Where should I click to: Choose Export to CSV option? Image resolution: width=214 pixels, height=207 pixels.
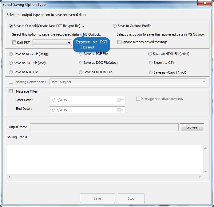[x=151, y=63]
